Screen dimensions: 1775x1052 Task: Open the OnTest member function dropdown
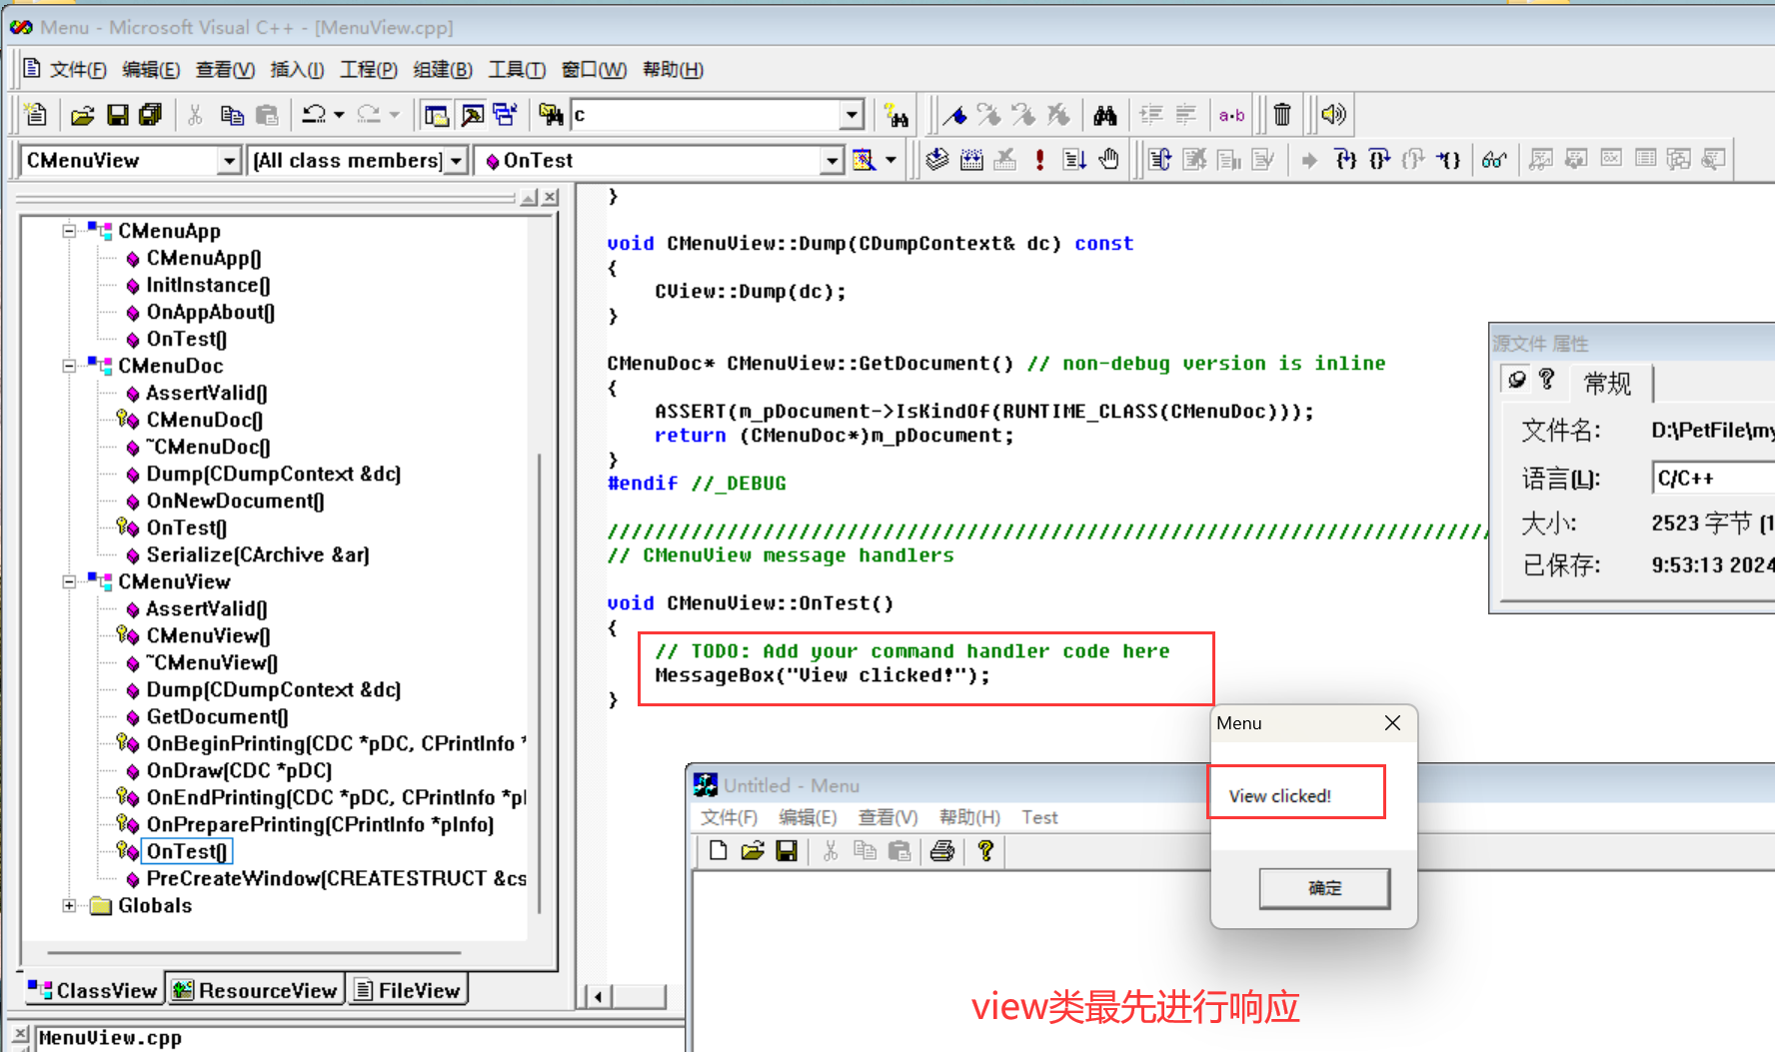(832, 160)
